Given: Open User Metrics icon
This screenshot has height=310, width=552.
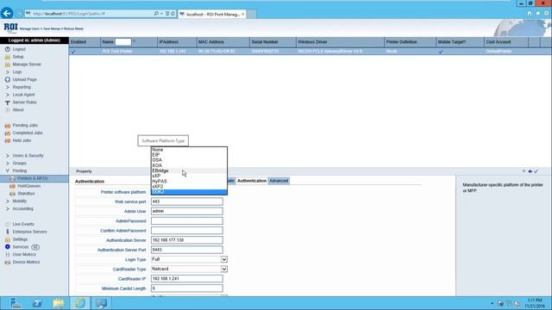Looking at the screenshot, I should point(8,255).
